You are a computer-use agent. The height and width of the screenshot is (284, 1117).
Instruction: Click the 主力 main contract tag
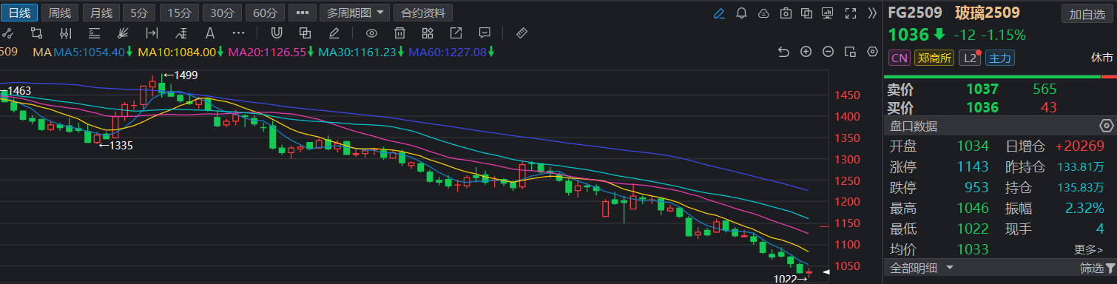click(1000, 58)
